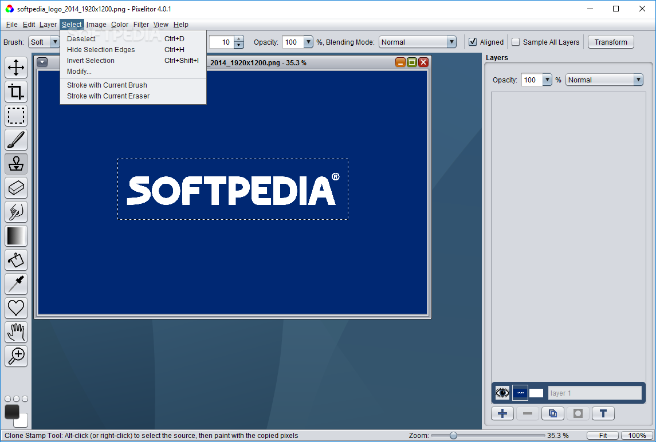This screenshot has width=656, height=442.
Task: Select the Brush tool
Action: coord(16,140)
